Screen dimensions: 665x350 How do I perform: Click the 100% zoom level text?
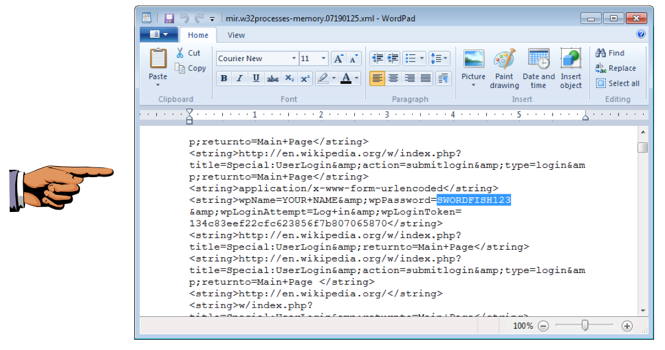pos(523,326)
